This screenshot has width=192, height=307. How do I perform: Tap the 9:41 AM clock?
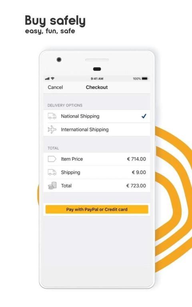[x=97, y=79]
